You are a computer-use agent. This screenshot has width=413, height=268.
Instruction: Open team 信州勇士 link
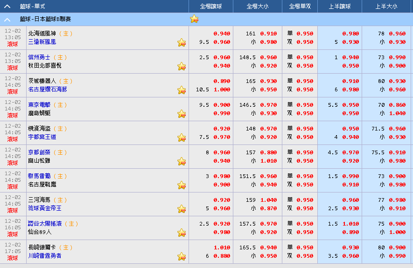tap(39, 57)
